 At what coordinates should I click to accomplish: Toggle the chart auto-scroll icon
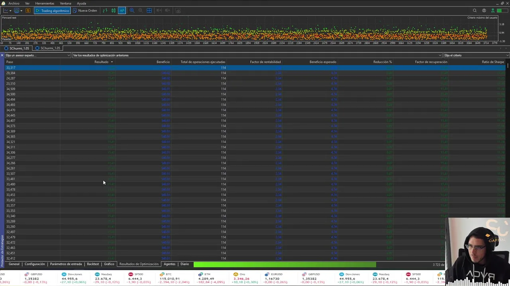(x=159, y=10)
